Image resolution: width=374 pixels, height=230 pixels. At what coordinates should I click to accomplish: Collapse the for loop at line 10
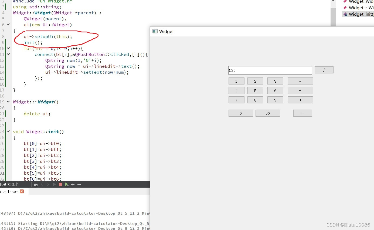[8, 48]
